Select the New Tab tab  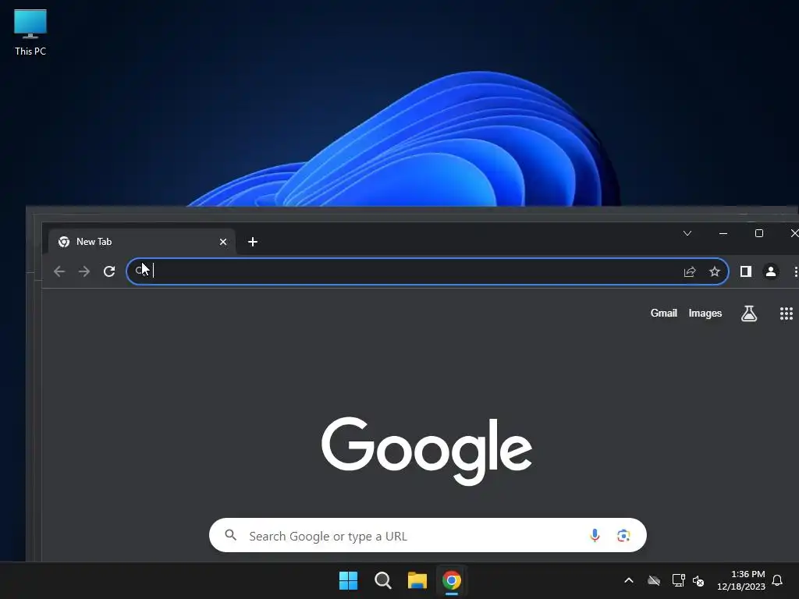pos(142,242)
